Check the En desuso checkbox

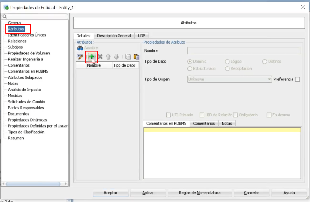point(269,115)
